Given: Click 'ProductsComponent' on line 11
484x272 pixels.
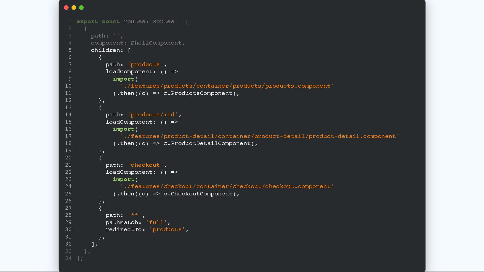Looking at the screenshot, I should coord(201,93).
